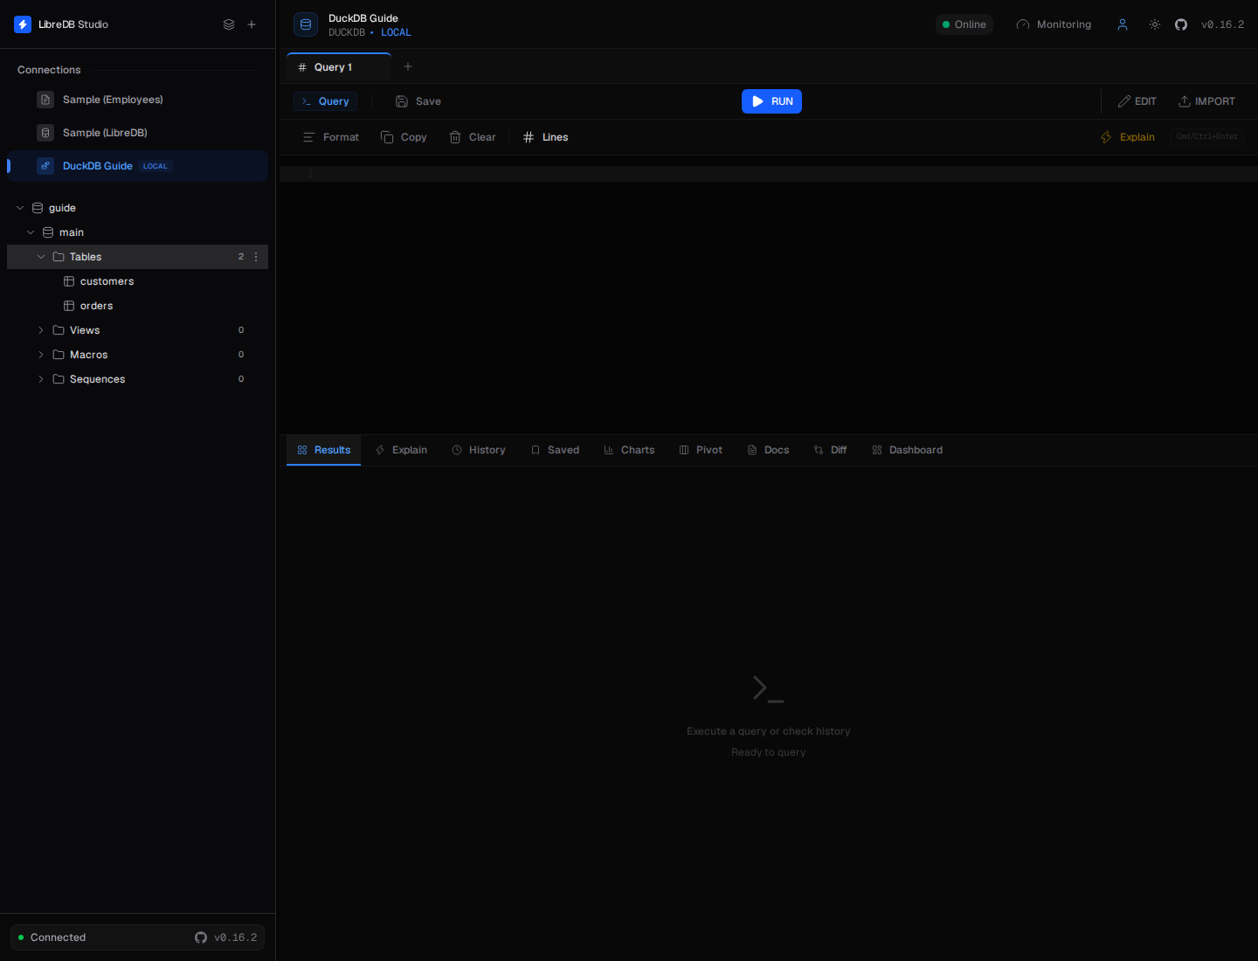Open the GitHub icon in header

click(x=1181, y=24)
